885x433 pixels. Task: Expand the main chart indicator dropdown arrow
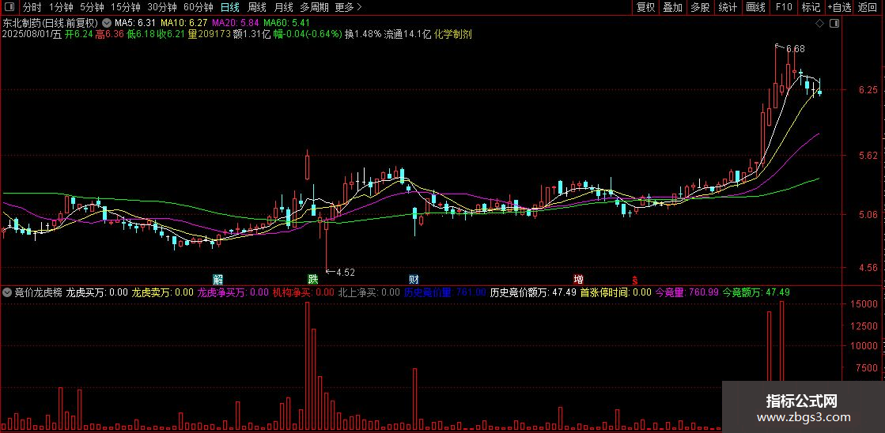[107, 23]
